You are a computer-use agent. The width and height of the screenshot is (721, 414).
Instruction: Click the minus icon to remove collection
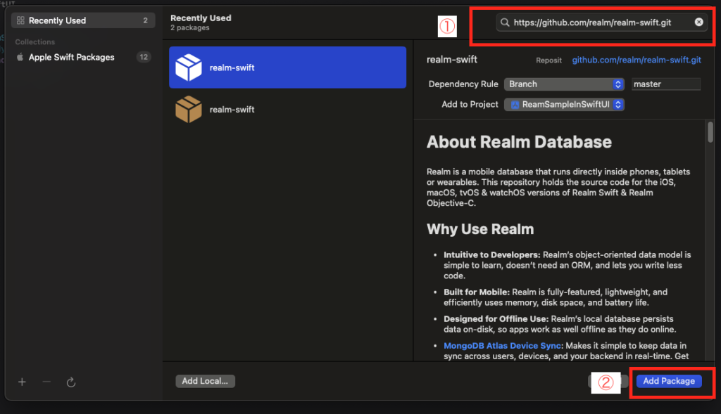[x=46, y=382]
